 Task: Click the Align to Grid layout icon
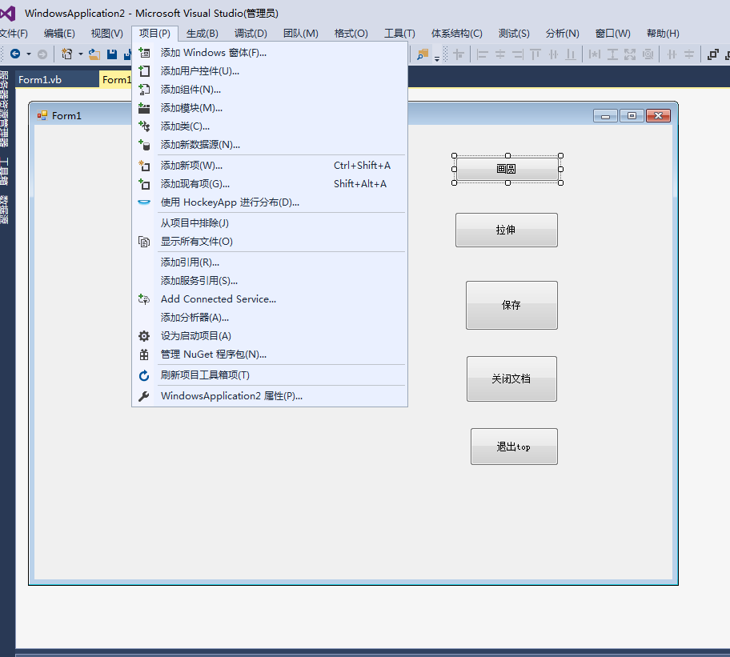(459, 54)
